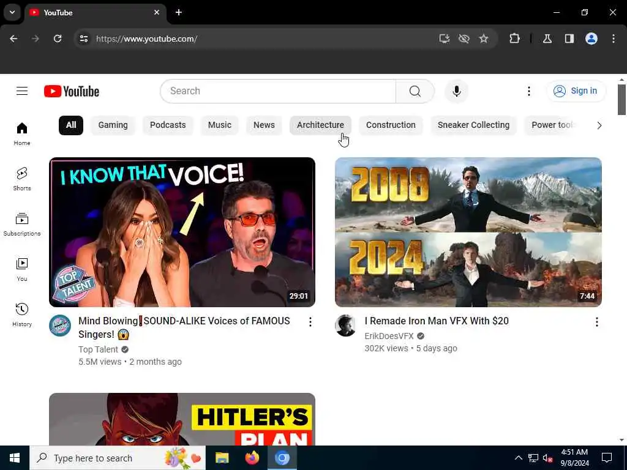Play the HITLER'S PLAN thumbnail
Screen dimensions: 627x470
pos(182,419)
